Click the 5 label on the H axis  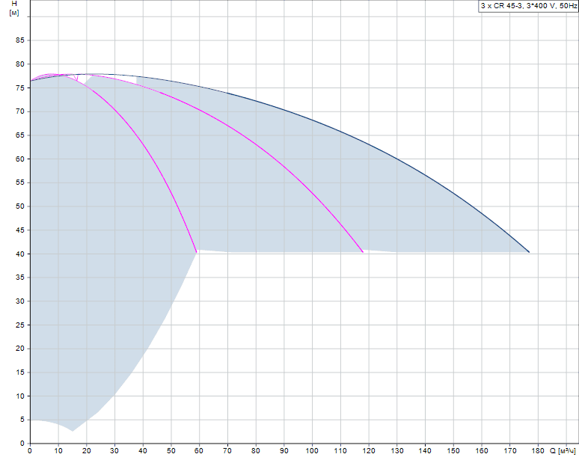click(x=22, y=420)
